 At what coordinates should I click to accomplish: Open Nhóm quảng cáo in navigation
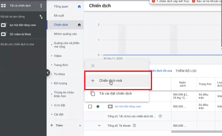tap(65, 34)
